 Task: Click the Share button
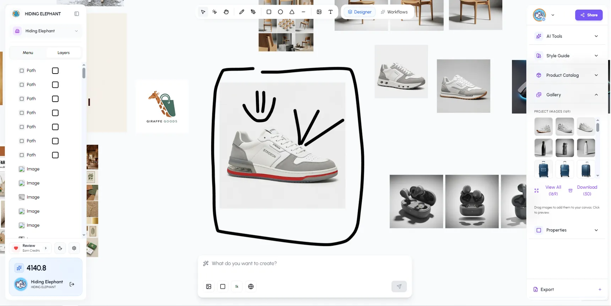(589, 15)
